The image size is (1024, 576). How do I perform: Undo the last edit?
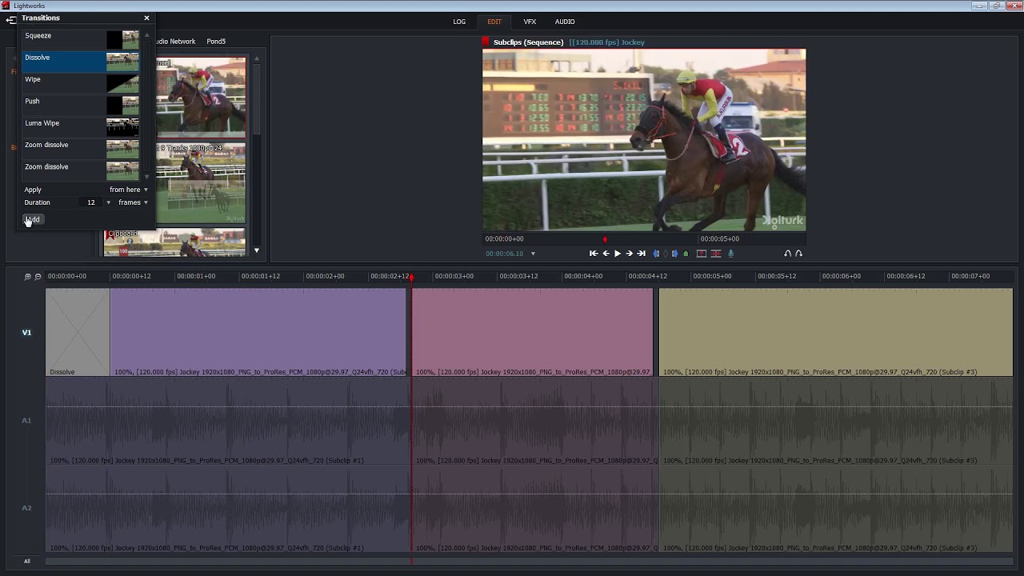point(787,254)
